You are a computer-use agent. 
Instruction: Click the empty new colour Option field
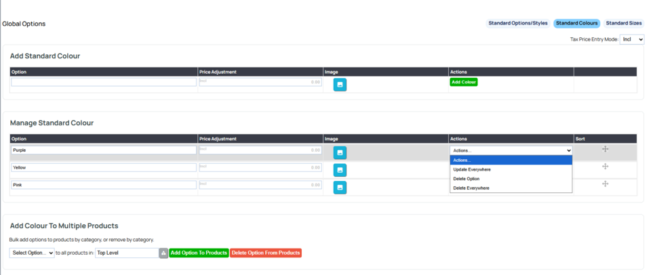pos(104,82)
